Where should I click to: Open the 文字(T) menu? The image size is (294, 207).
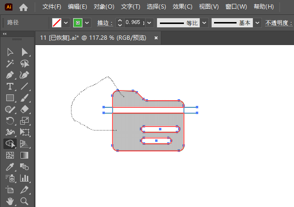pyautogui.click(x=131, y=7)
